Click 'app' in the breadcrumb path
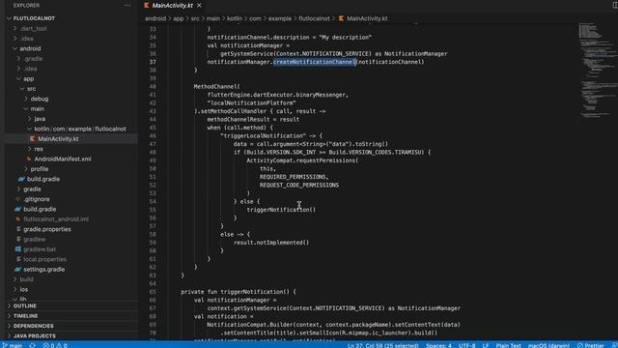The width and height of the screenshot is (618, 348). [x=178, y=18]
